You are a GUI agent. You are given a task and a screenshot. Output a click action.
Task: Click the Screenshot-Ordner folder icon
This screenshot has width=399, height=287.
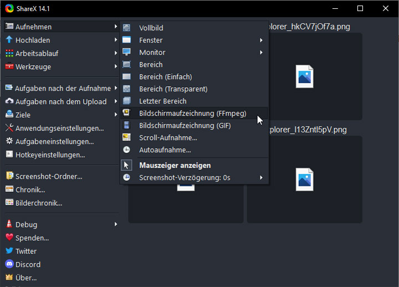point(9,176)
